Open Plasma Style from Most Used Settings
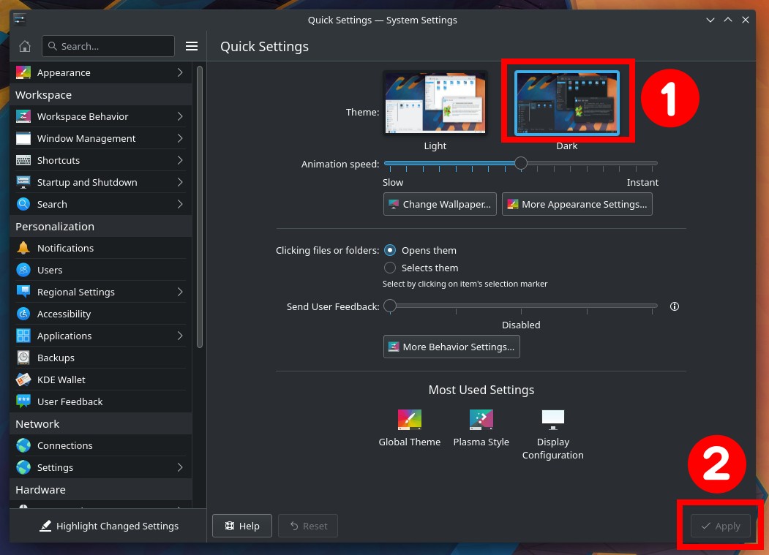The width and height of the screenshot is (769, 555). [x=481, y=428]
